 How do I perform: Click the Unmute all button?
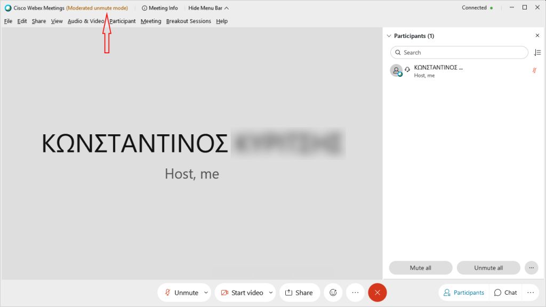click(488, 268)
